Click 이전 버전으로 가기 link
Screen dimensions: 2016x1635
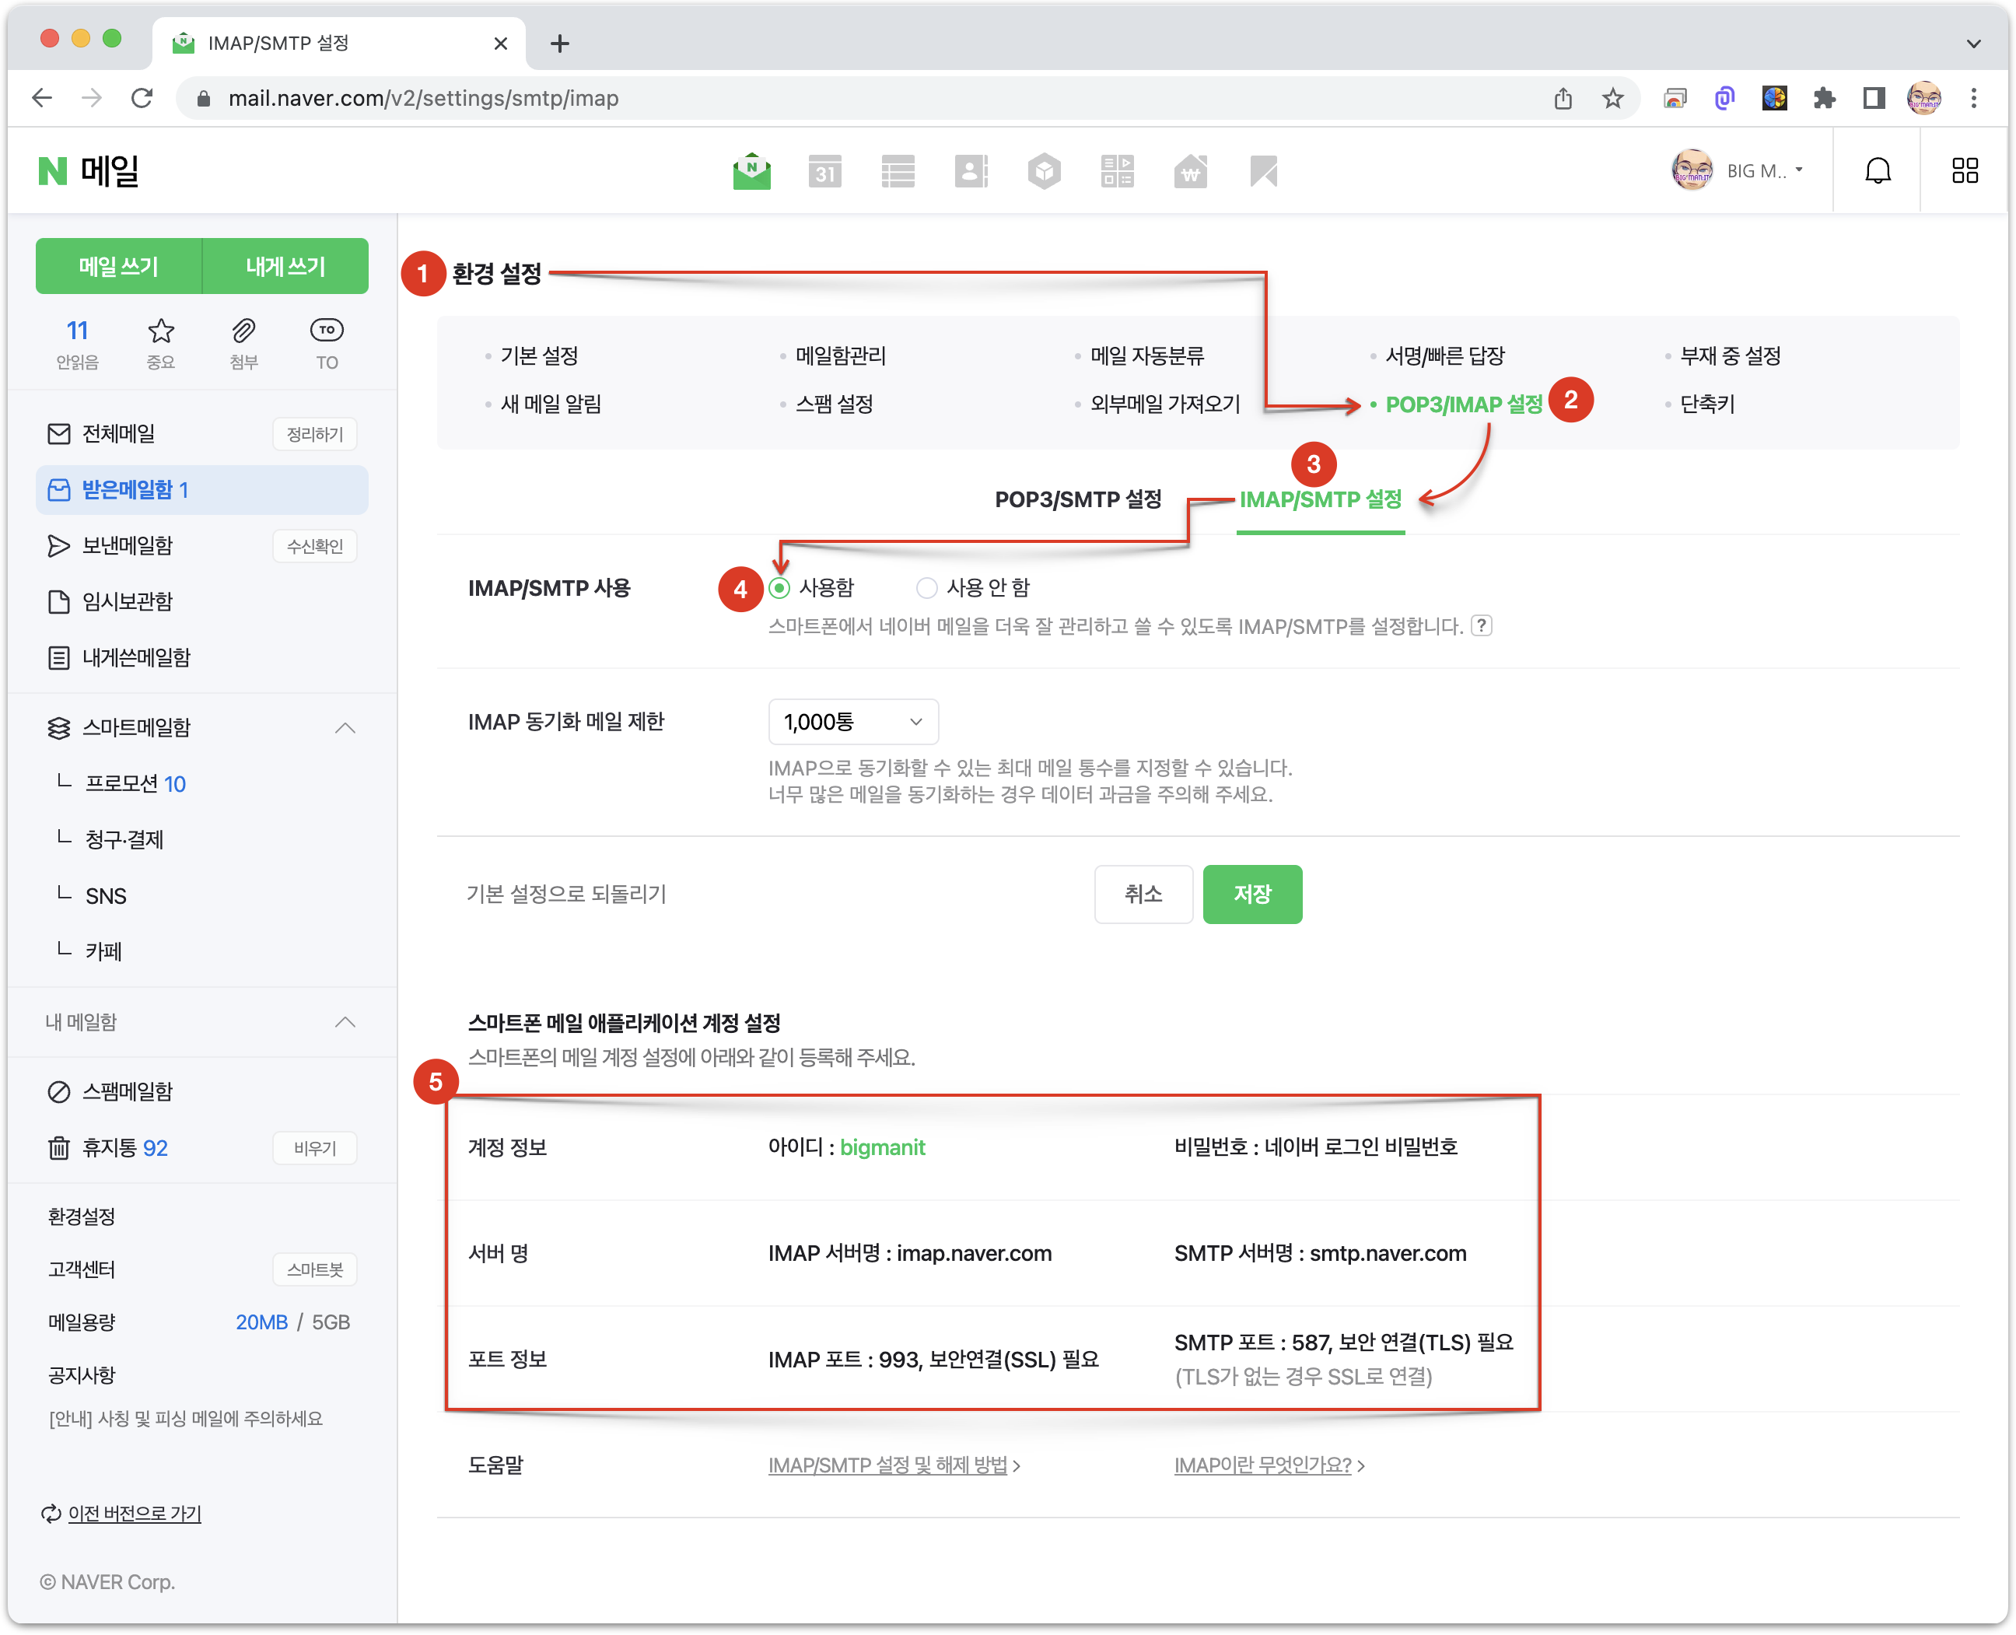tap(135, 1514)
